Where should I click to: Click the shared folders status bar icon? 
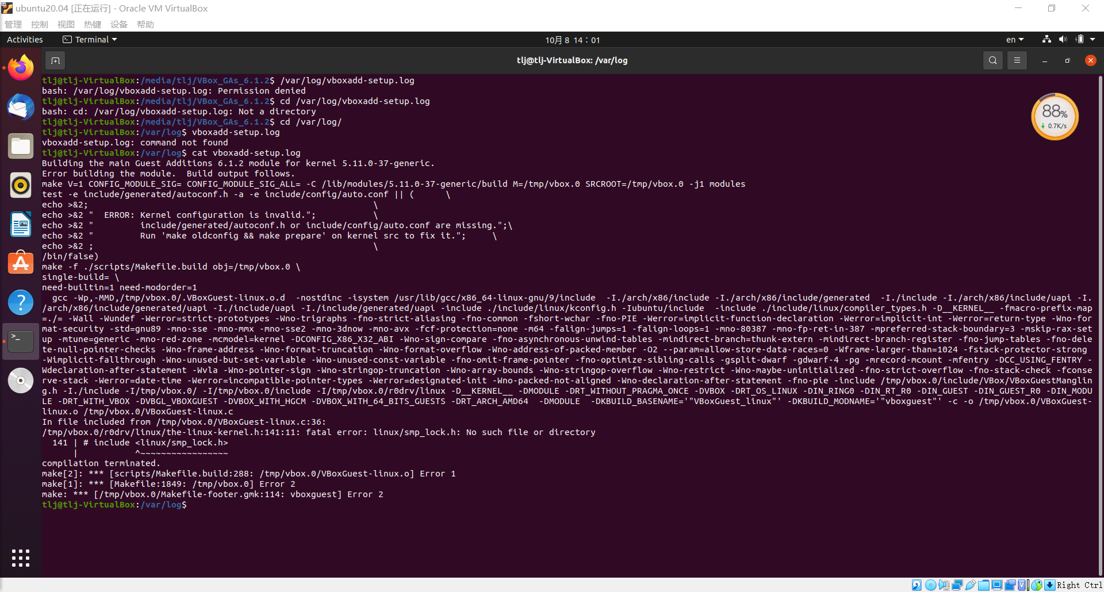click(x=983, y=585)
